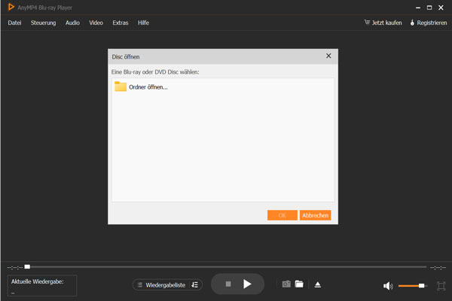Maximize the AnyMP4 window

click(429, 8)
